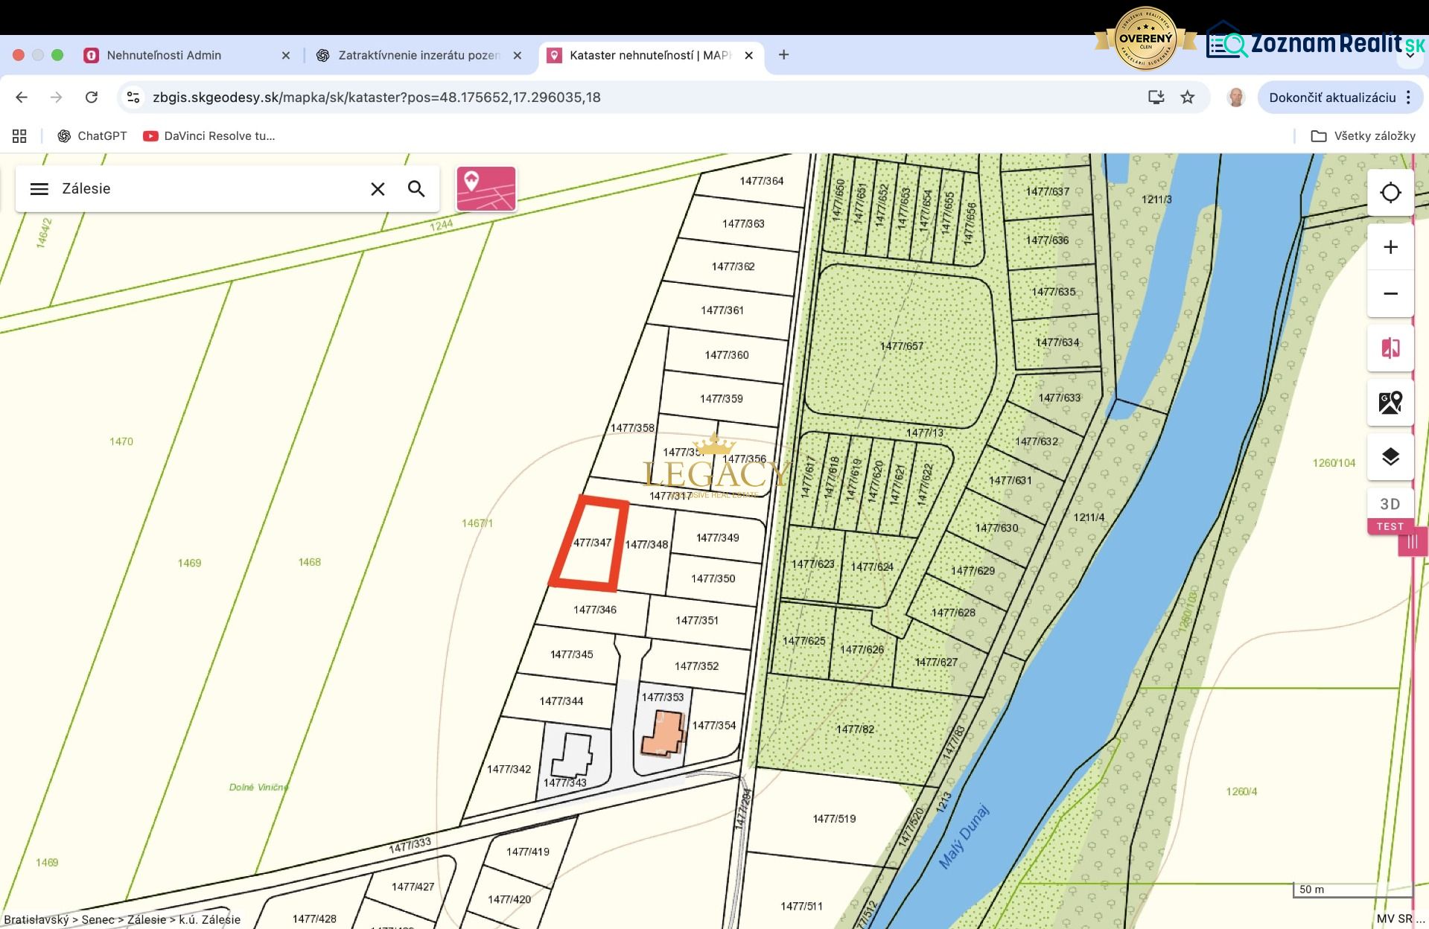Zoom out with the minus button
This screenshot has height=929, width=1429.
coord(1390,293)
